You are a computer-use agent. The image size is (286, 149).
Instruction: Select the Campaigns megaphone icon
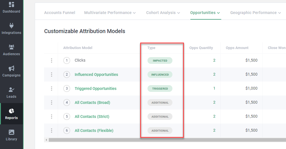tap(11, 69)
